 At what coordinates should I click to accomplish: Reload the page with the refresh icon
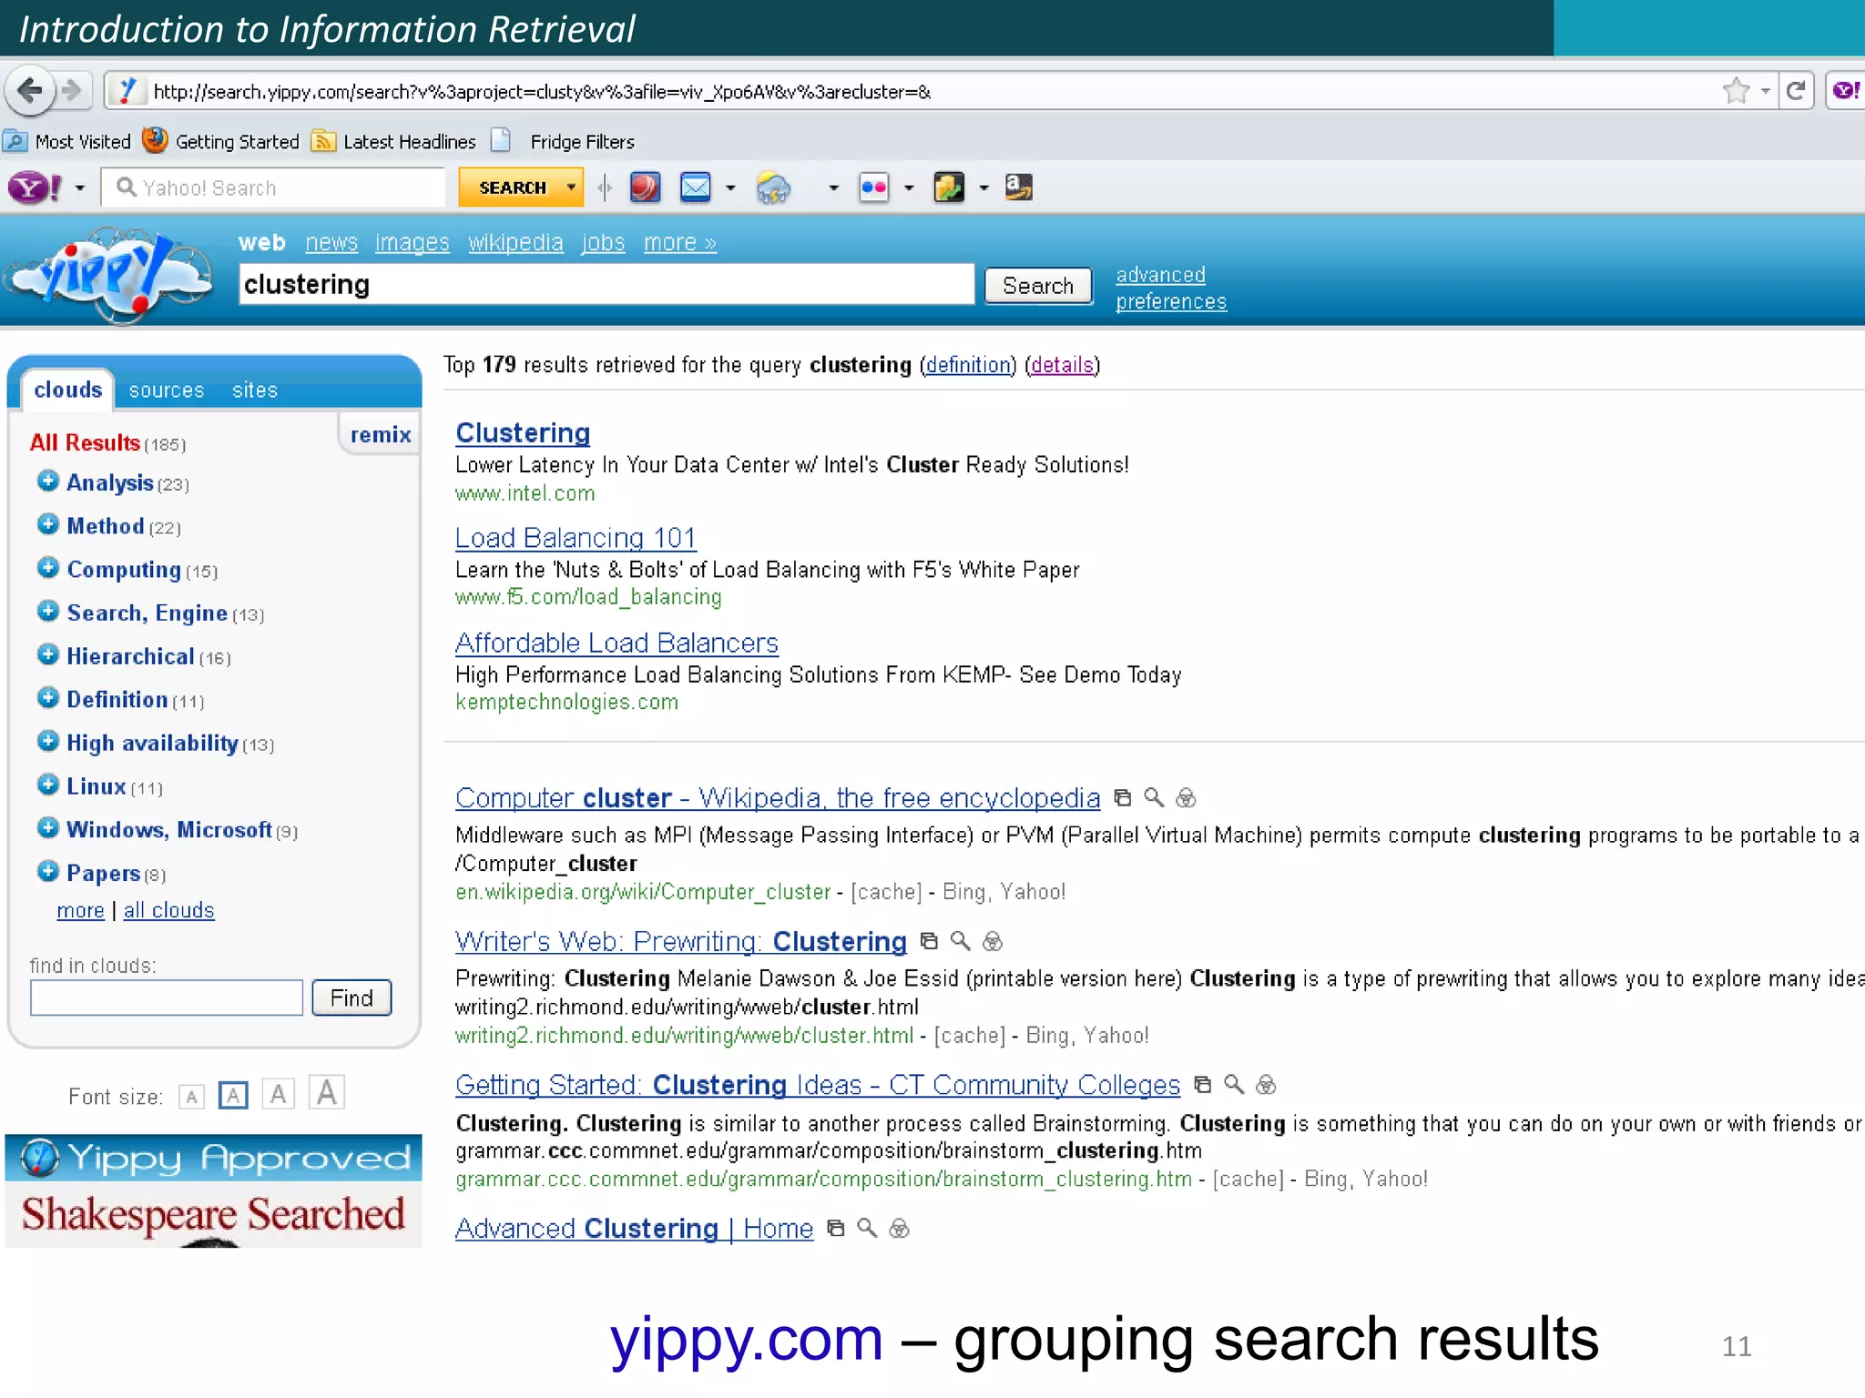(1796, 91)
